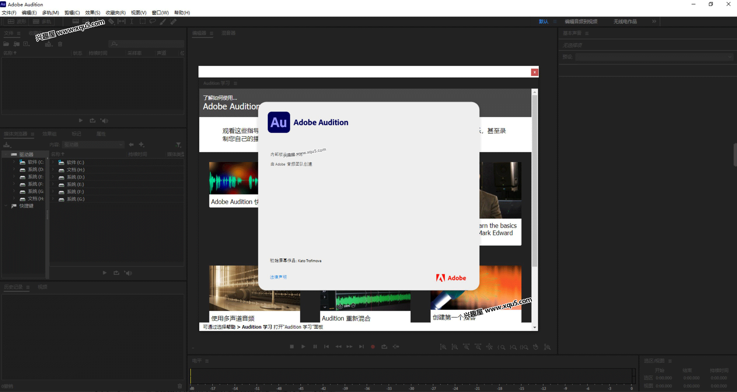Select the 默认 workspace
The height and width of the screenshot is (392, 737).
click(x=544, y=21)
